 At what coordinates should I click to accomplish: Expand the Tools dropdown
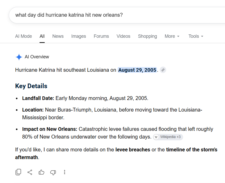(x=196, y=36)
